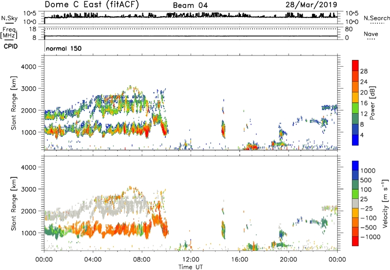This screenshot has height=270, width=390.
Task: Click the "20" tick on the Power colorbar
Action: pyautogui.click(x=364, y=93)
